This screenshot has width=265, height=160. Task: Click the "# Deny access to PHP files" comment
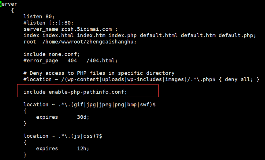(99, 73)
